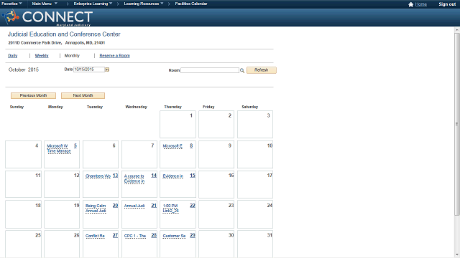Open the Microsoft E event on Thursday
Viewport: 460px width, 258px height.
click(172, 146)
